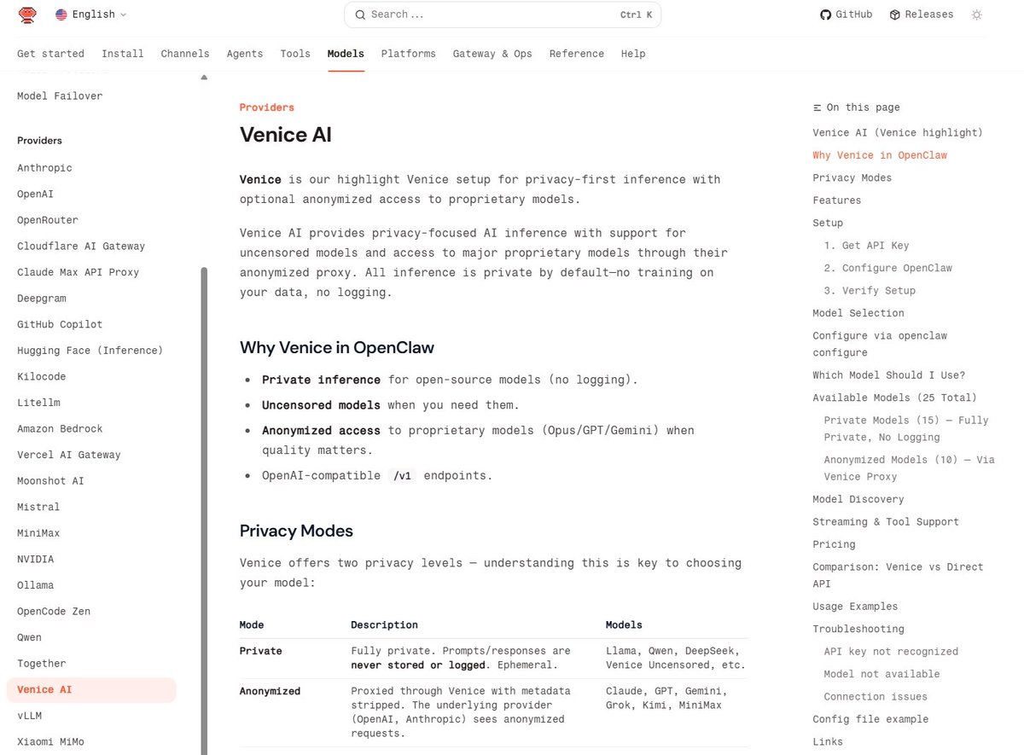Viewport: 1024px width, 755px height.
Task: Open the GitHub link in header
Action: tap(847, 15)
